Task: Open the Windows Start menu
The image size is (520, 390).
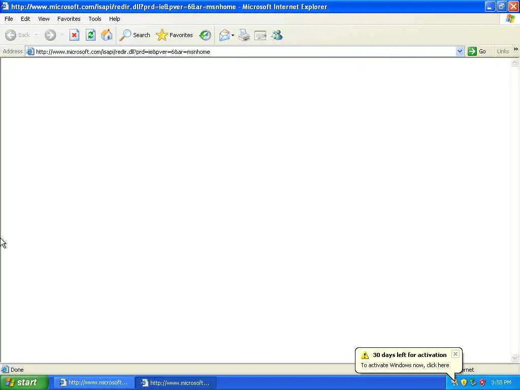Action: pyautogui.click(x=24, y=383)
